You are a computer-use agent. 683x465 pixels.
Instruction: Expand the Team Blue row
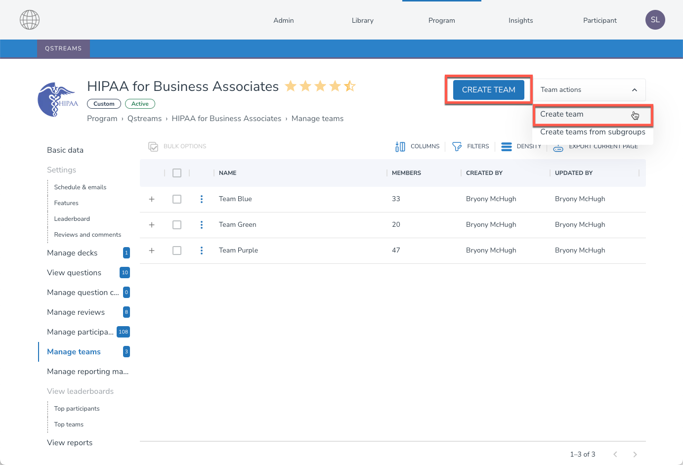click(x=152, y=199)
